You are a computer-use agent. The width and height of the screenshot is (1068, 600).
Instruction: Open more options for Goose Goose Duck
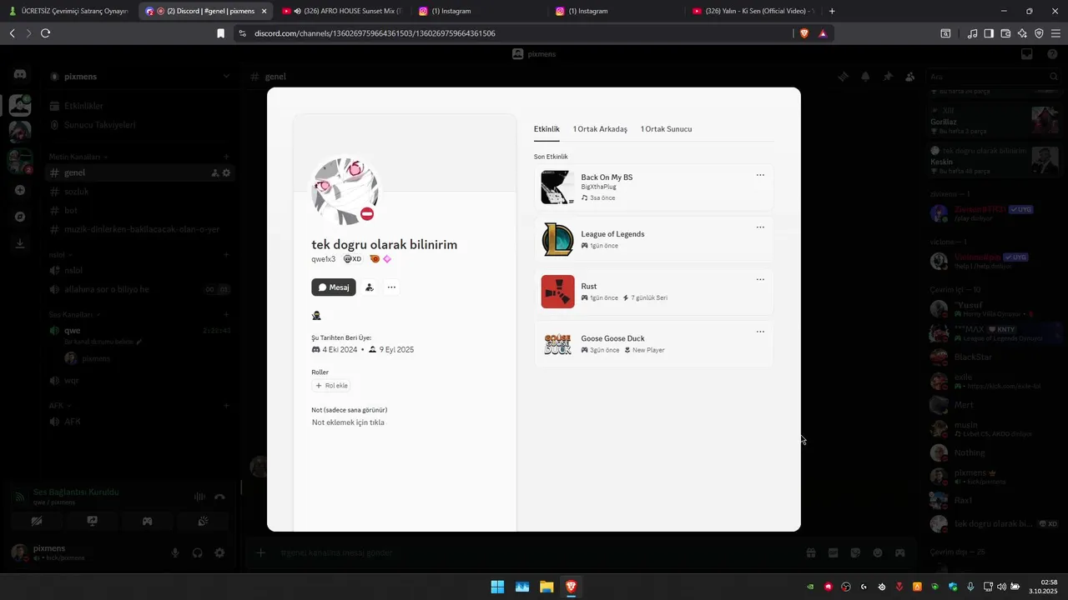click(x=760, y=332)
